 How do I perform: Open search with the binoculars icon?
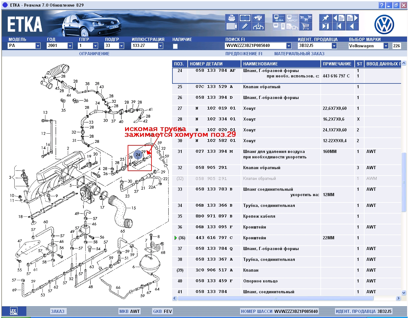pyautogui.click(x=258, y=18)
